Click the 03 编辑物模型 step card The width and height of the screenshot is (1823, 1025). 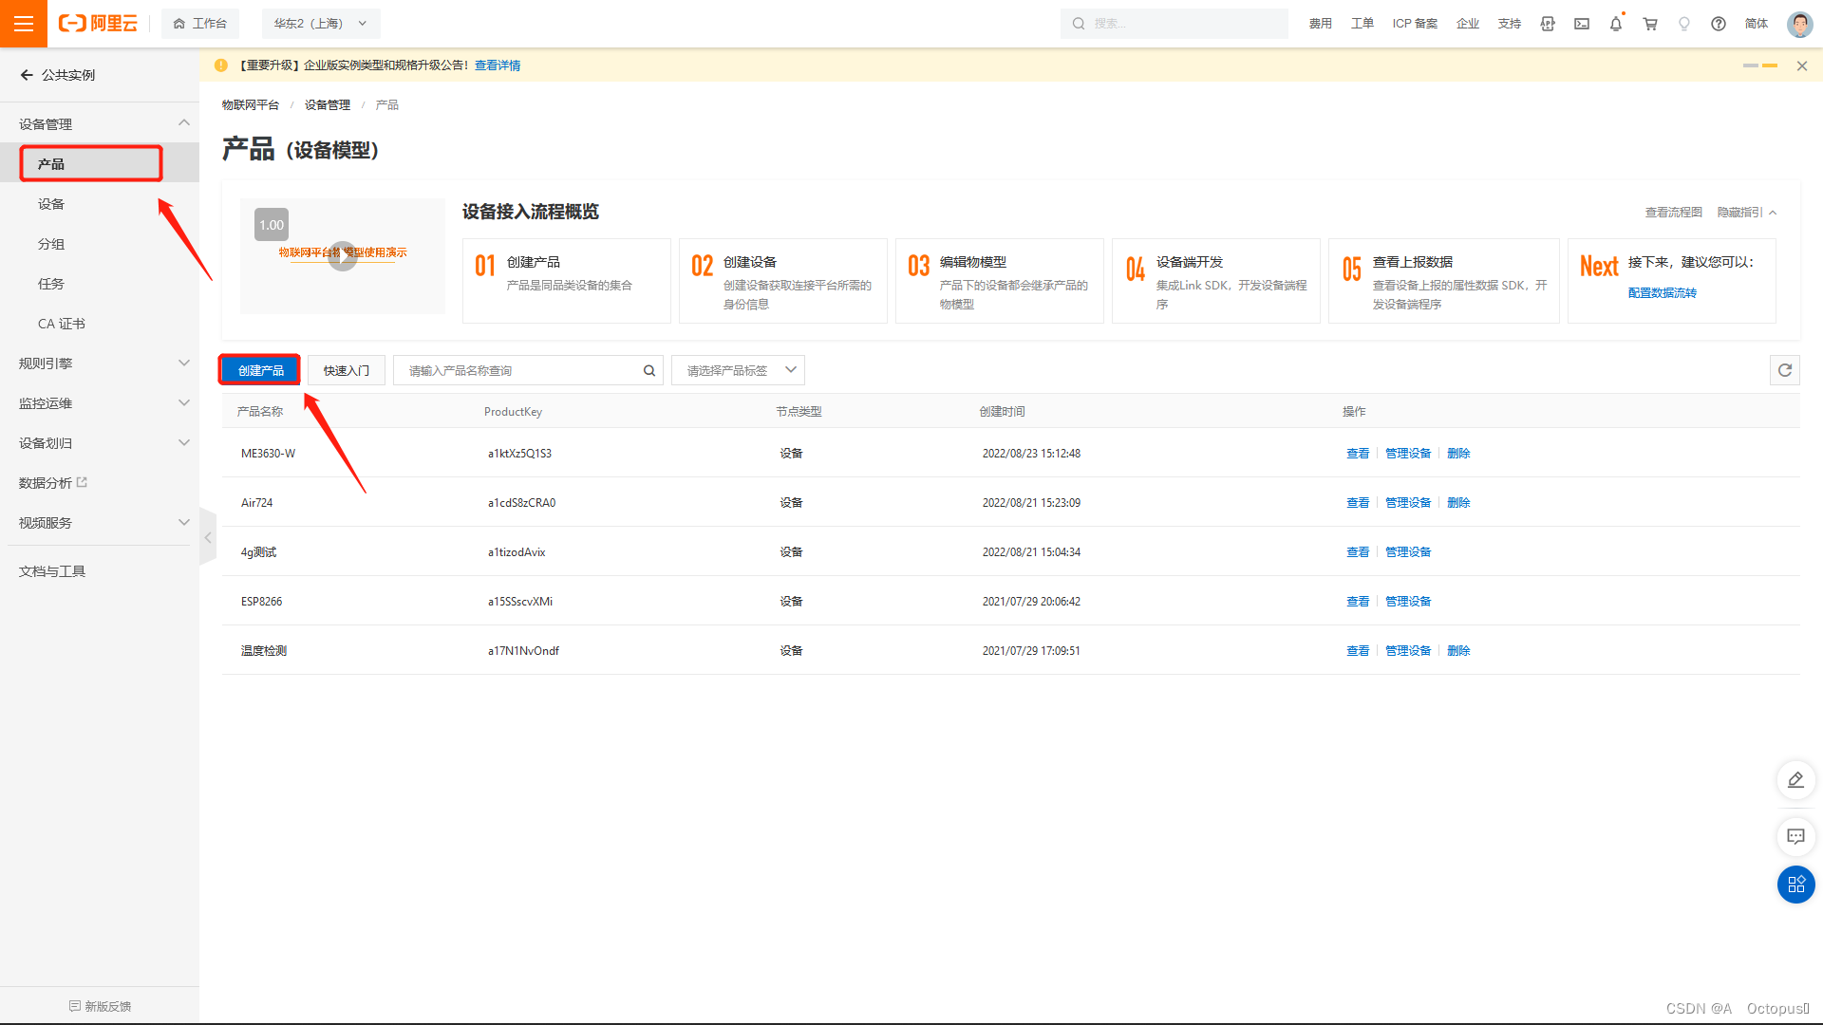coord(1000,281)
